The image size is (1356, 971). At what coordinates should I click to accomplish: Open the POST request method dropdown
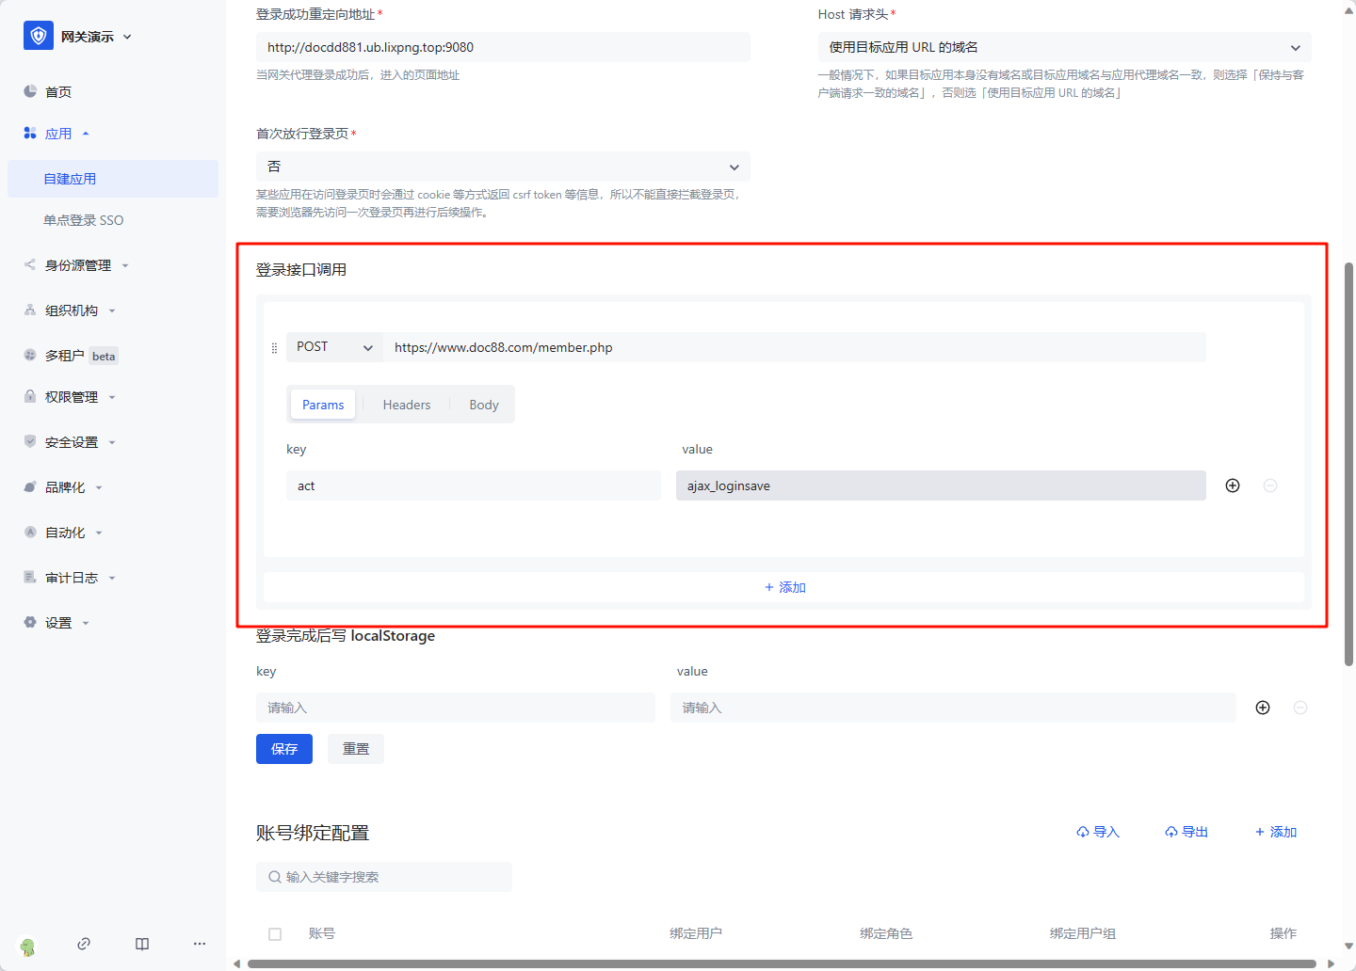pyautogui.click(x=334, y=347)
